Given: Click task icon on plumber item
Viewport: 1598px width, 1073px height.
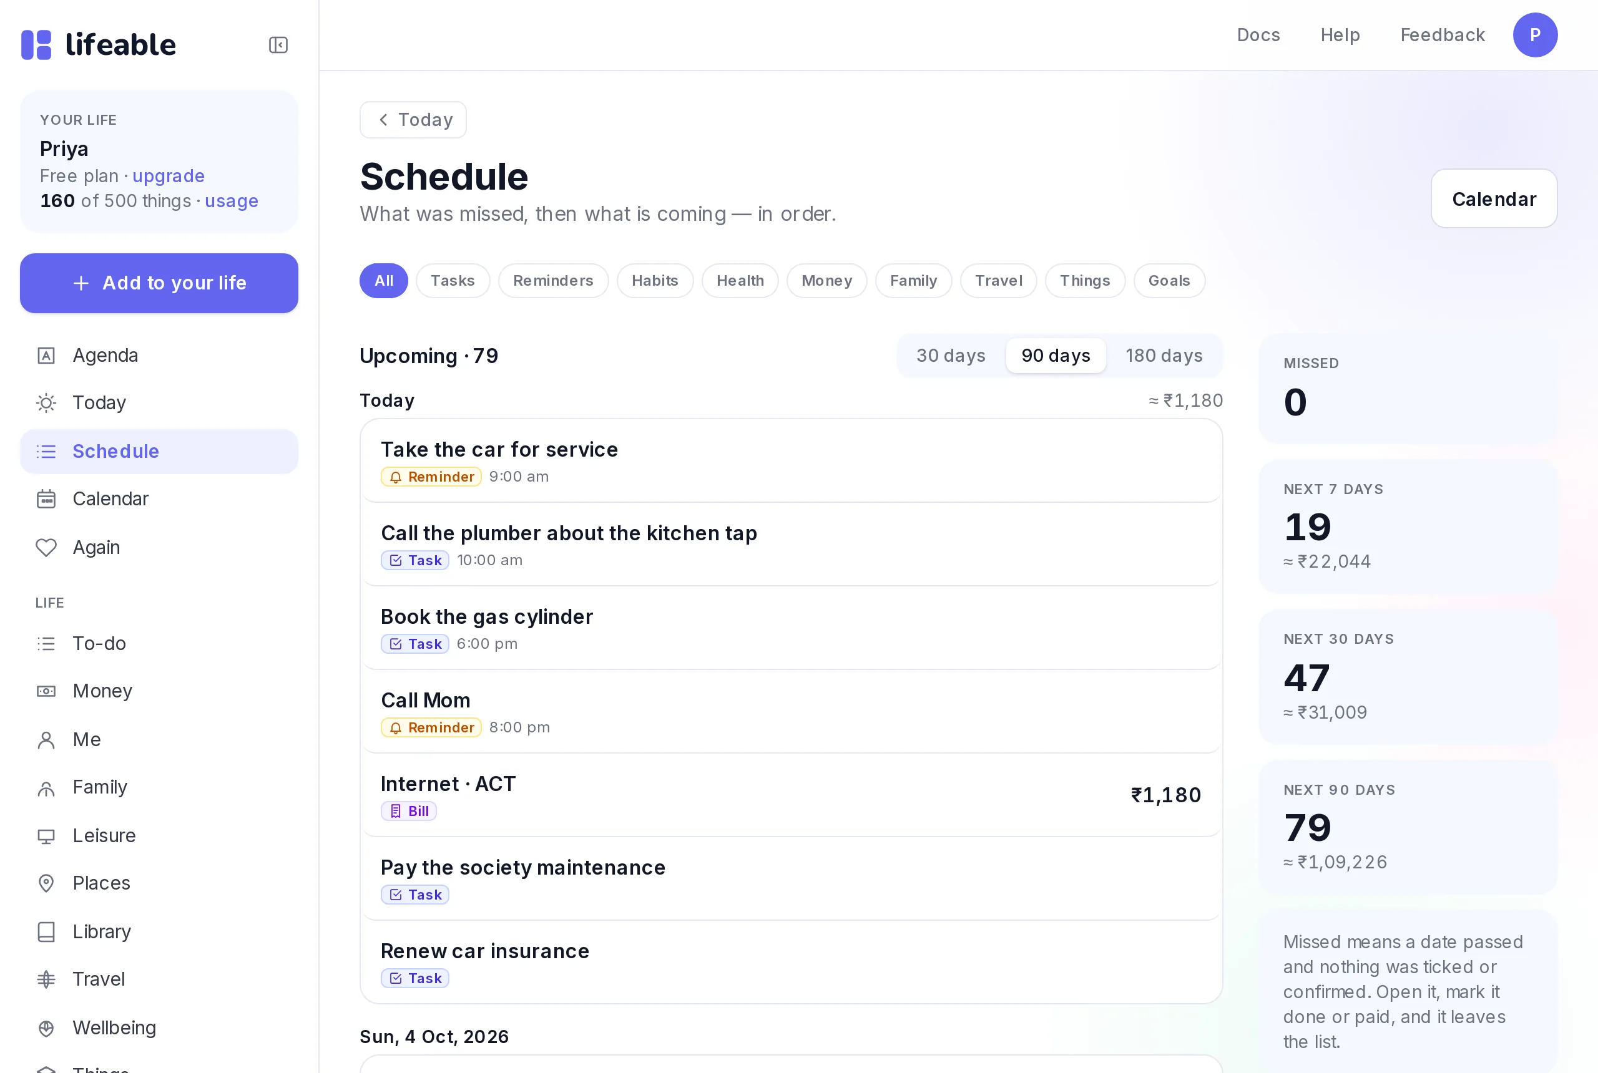Looking at the screenshot, I should click(x=396, y=560).
